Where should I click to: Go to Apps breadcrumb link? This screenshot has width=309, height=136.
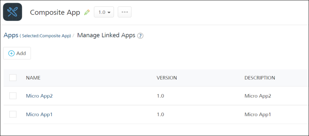click(11, 35)
